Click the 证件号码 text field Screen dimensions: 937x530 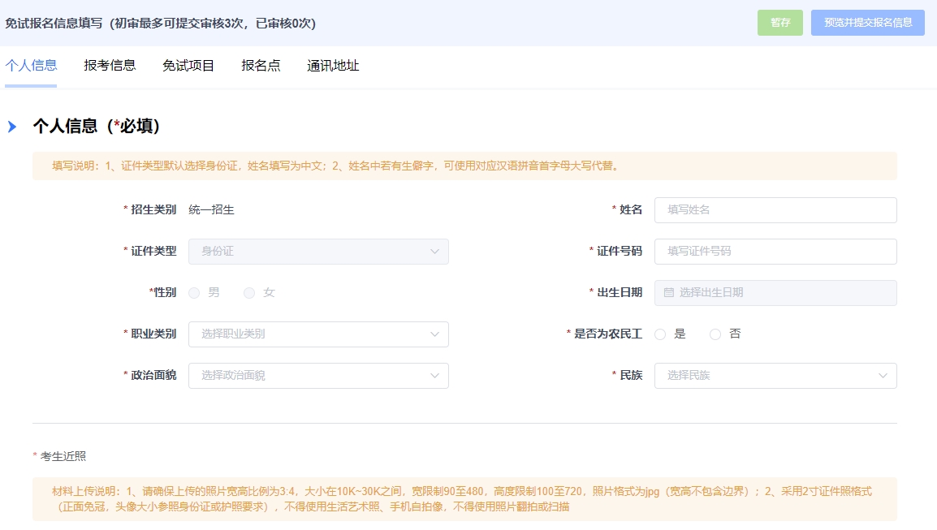[775, 252]
